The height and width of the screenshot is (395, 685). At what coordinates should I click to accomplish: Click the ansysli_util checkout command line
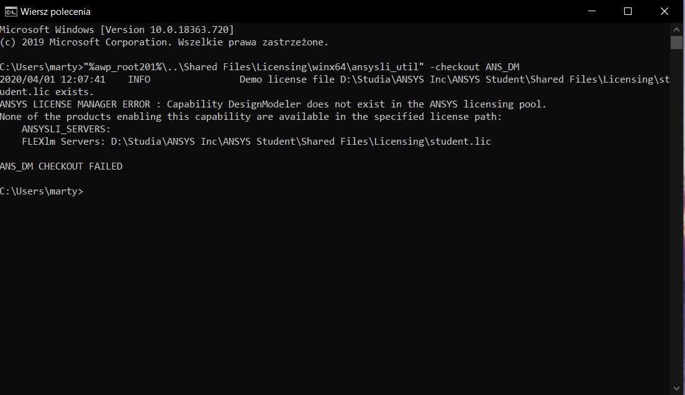[260, 67]
